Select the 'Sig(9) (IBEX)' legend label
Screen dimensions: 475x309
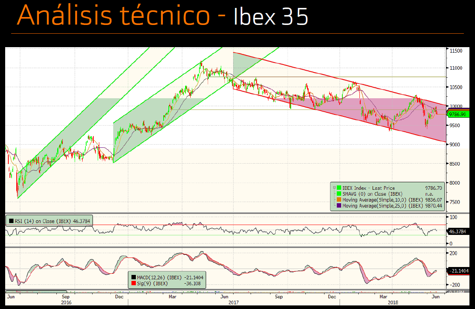[152, 283]
